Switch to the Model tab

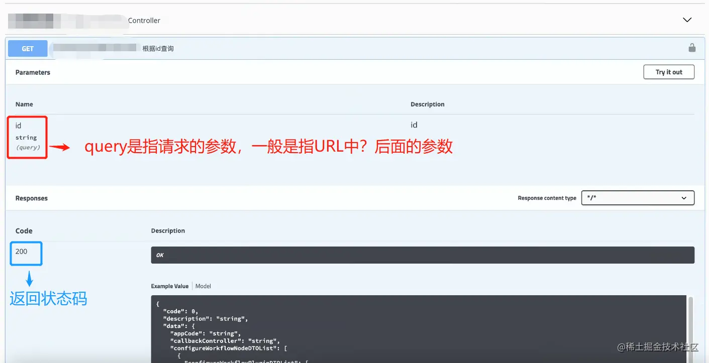[203, 286]
